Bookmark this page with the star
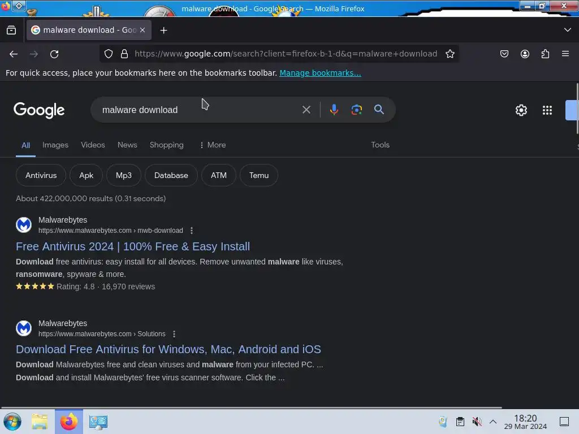Screen dimensions: 579x434 coord(450,54)
